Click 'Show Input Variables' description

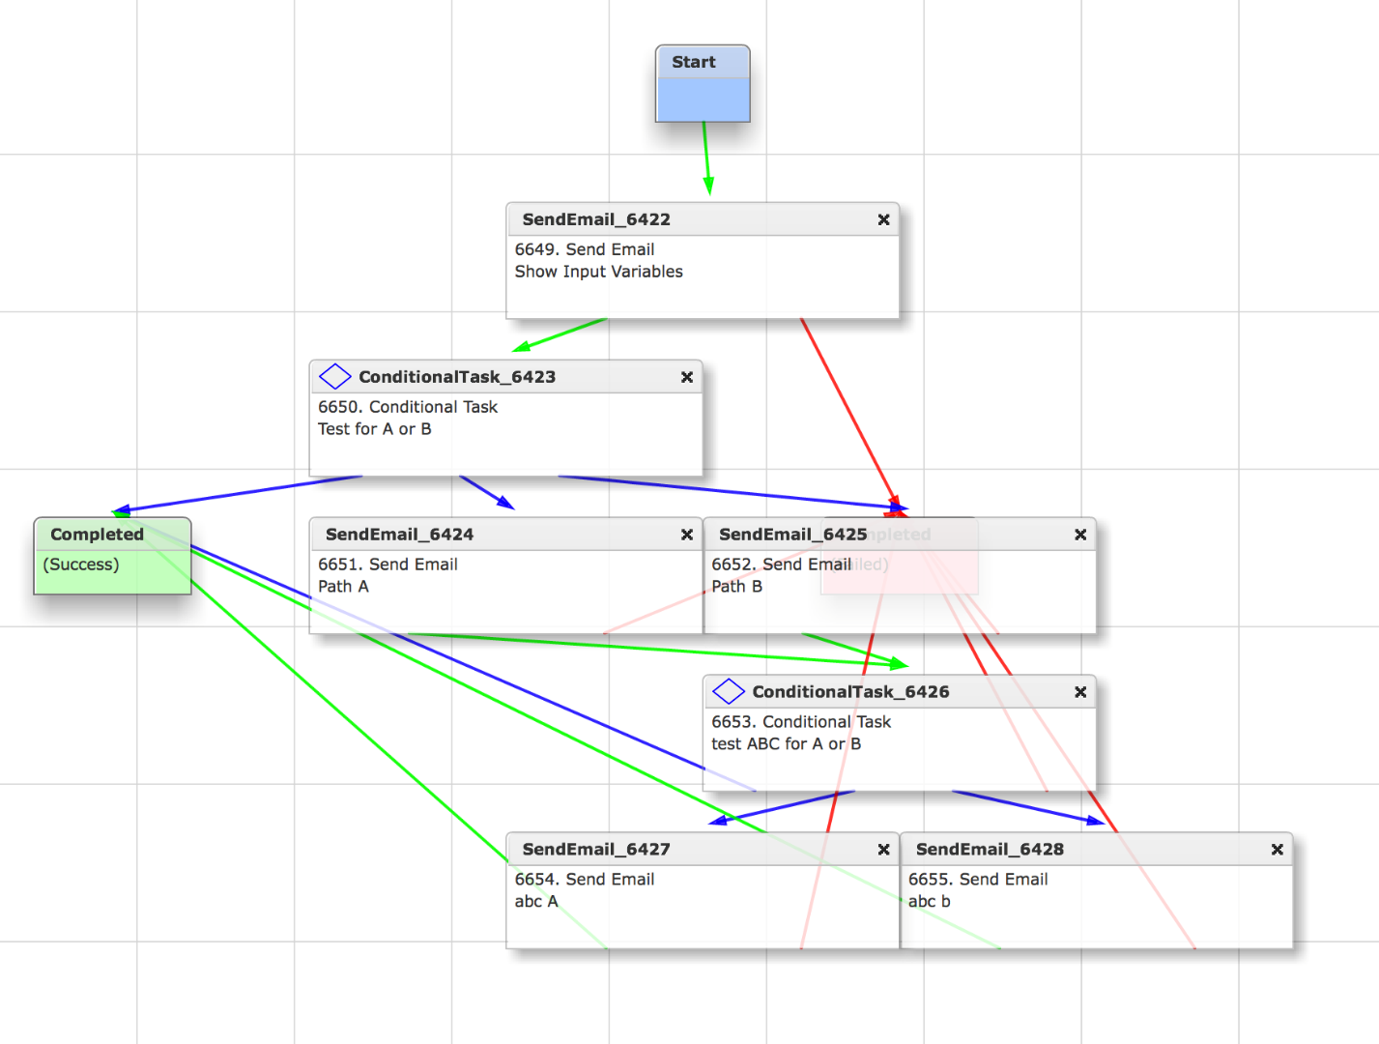[x=599, y=272]
